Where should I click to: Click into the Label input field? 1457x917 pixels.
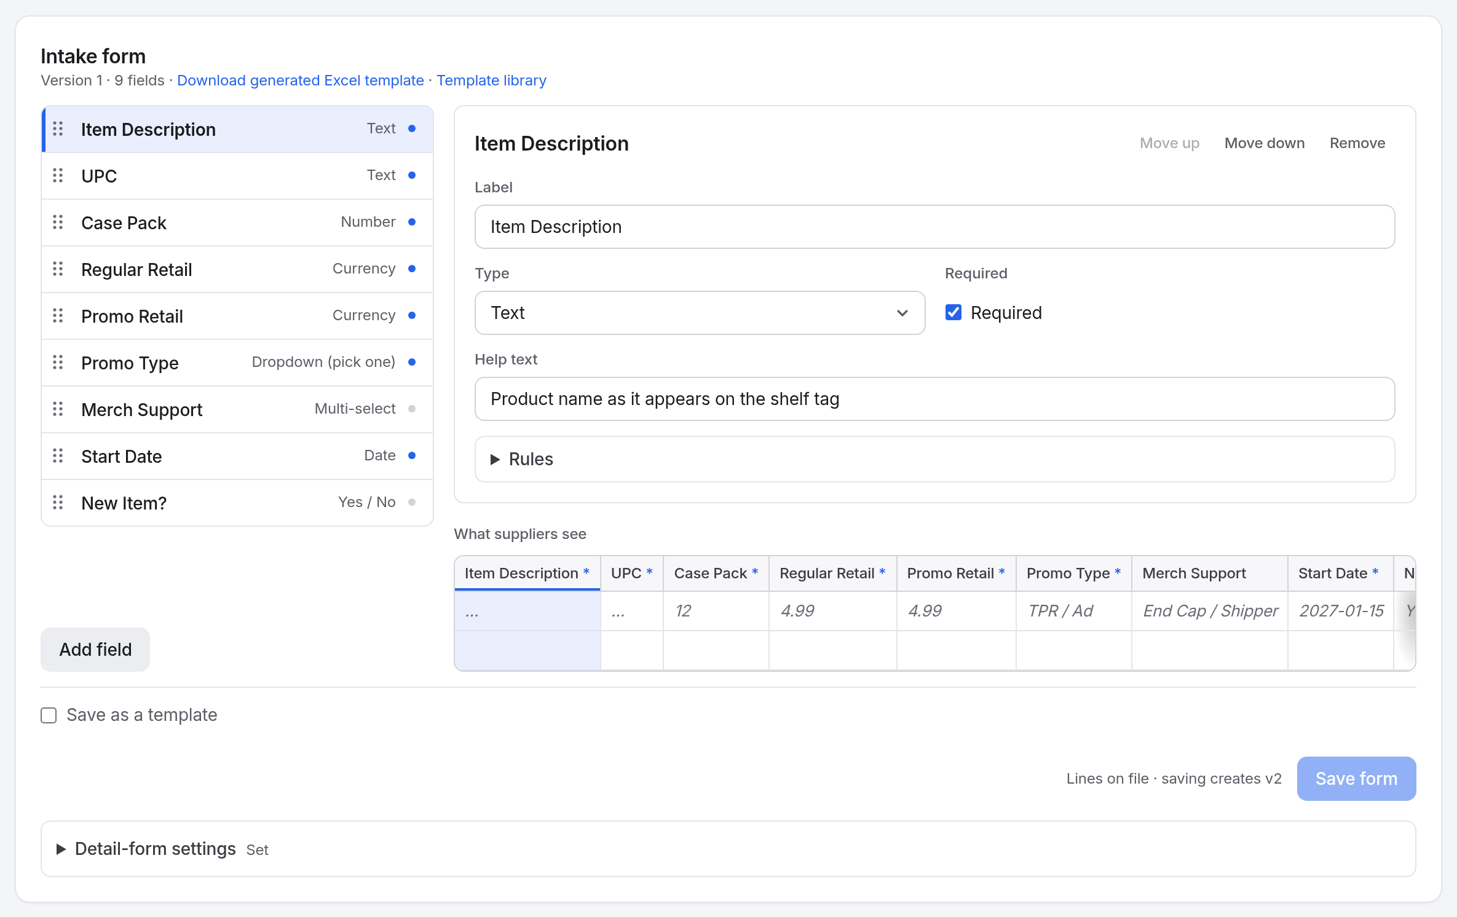pyautogui.click(x=934, y=227)
